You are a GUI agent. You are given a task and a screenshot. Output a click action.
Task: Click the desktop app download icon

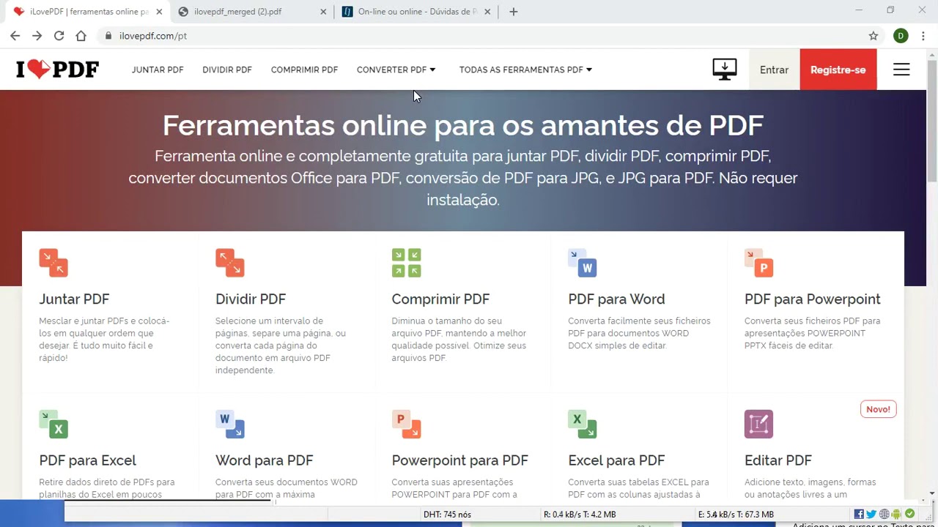[725, 70]
